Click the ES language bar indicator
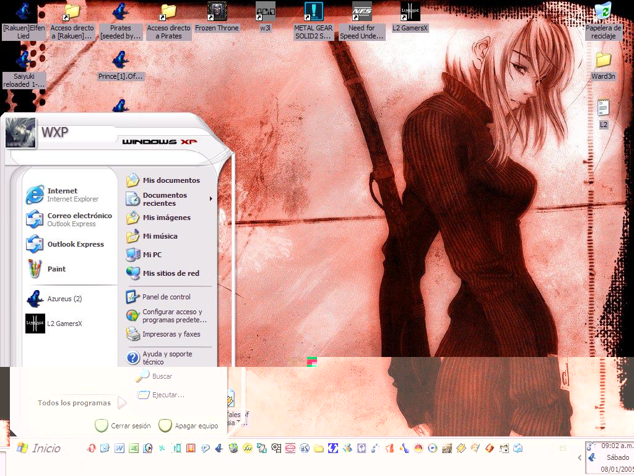This screenshot has width=634, height=476. pyautogui.click(x=563, y=448)
